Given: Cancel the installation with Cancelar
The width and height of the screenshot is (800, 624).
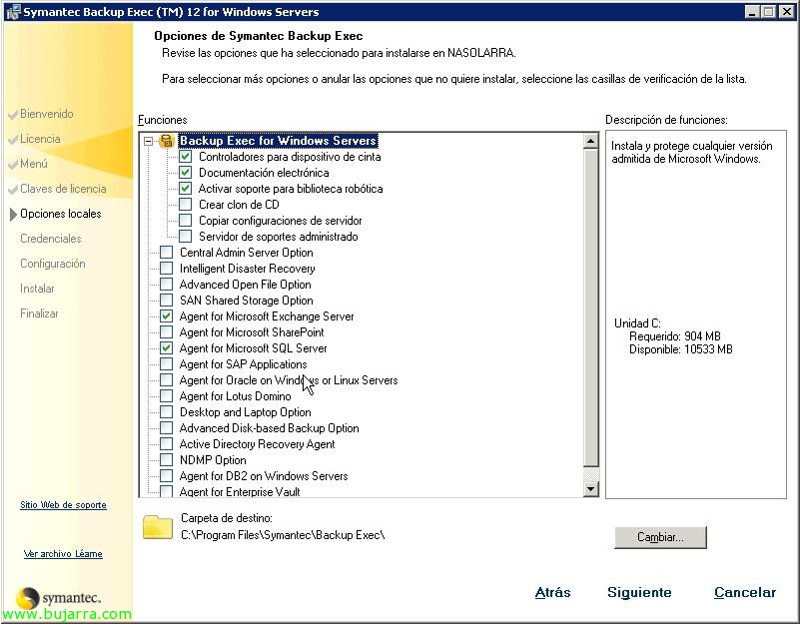Looking at the screenshot, I should (x=745, y=592).
